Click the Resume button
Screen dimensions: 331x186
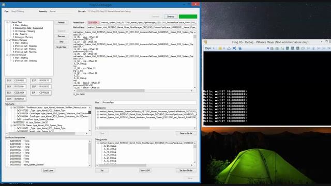pyautogui.click(x=61, y=36)
